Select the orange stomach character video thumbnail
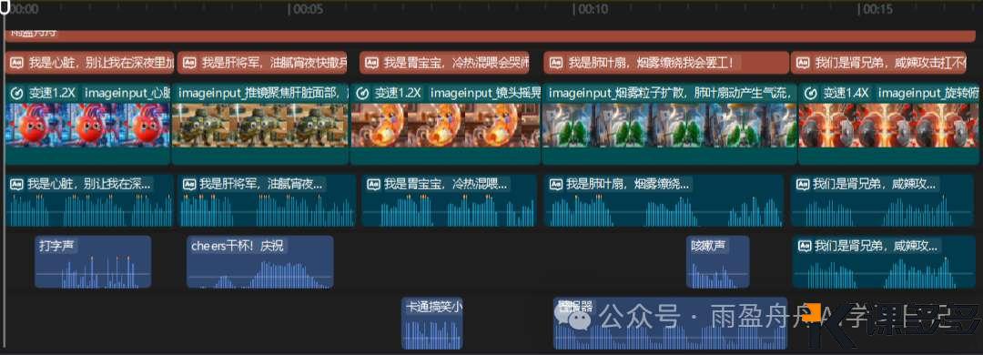Viewport: 983px width, 355px height. coord(445,125)
